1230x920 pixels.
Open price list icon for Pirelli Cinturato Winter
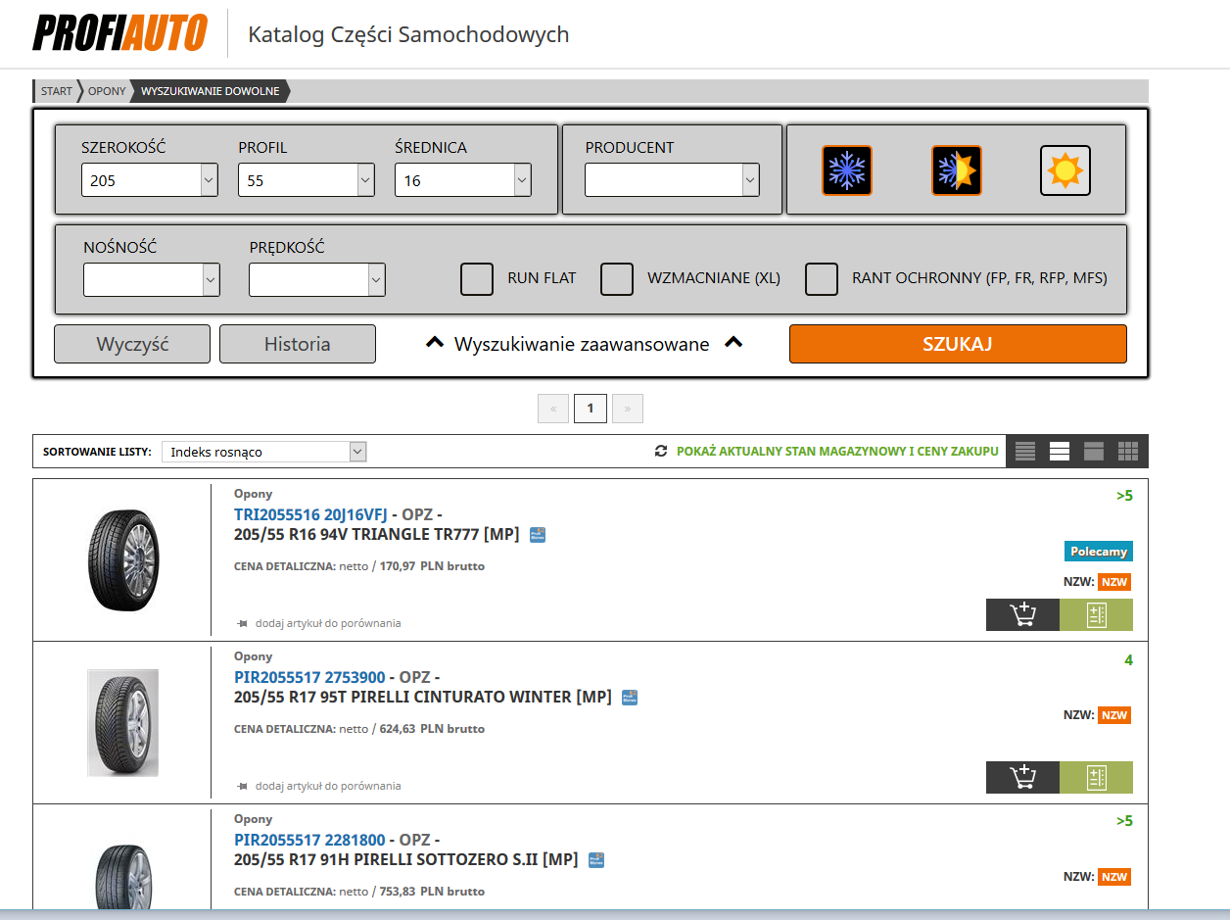(x=1097, y=777)
